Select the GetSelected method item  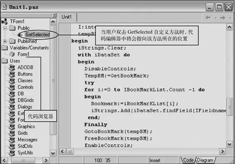point(38,35)
